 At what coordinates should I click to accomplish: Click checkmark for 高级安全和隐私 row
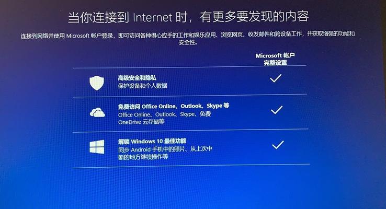pos(276,78)
